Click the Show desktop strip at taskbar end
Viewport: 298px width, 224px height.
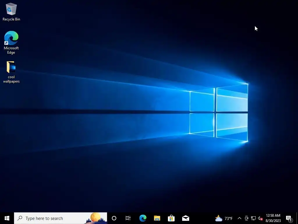click(297, 218)
